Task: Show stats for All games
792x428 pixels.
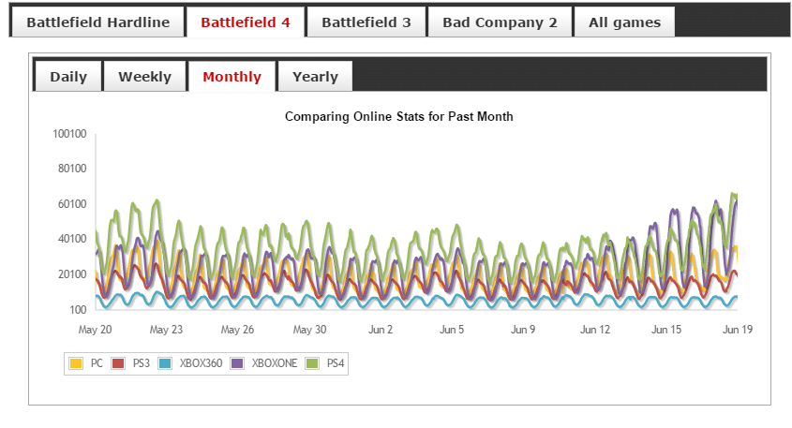Action: tap(624, 22)
